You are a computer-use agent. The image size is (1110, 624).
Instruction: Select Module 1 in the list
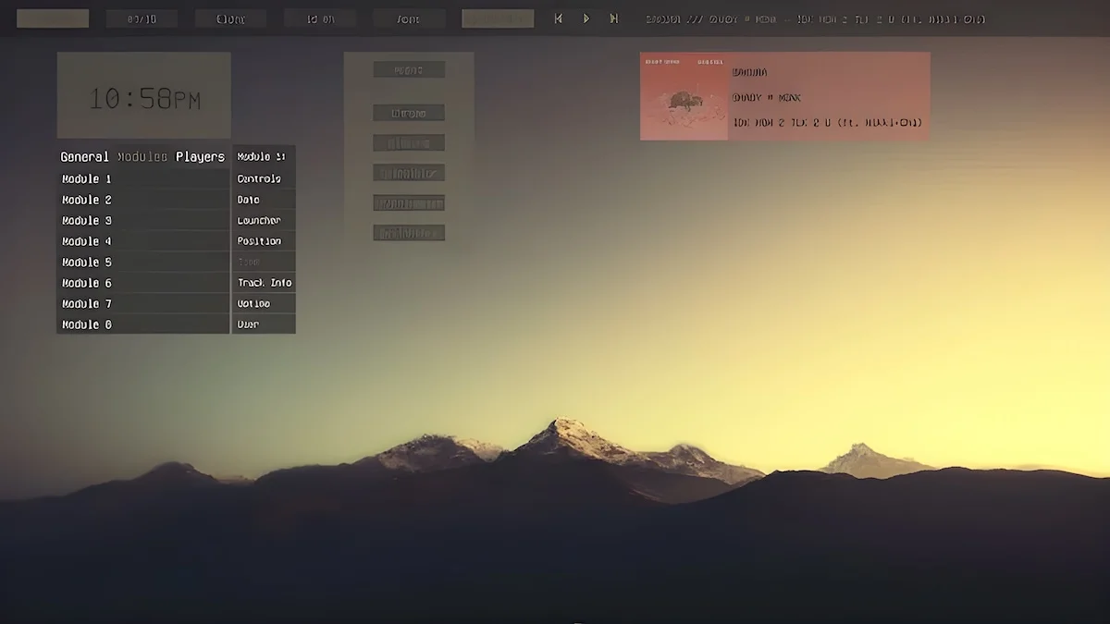pos(143,179)
